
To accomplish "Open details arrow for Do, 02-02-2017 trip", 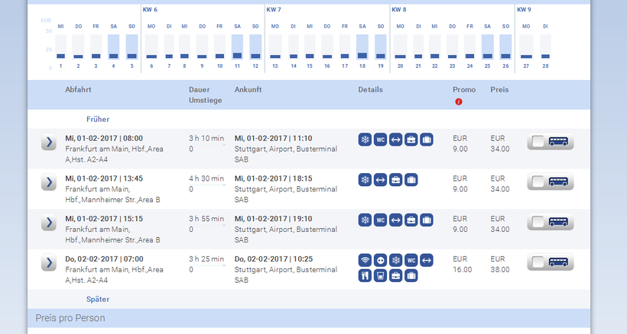I will [48, 262].
